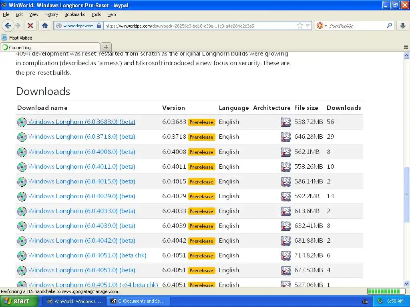Image resolution: width=410 pixels, height=307 pixels.
Task: Open the View menu
Action: (x=34, y=14)
